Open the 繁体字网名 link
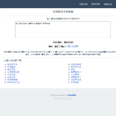The image size is (116, 116). (x=76, y=64)
